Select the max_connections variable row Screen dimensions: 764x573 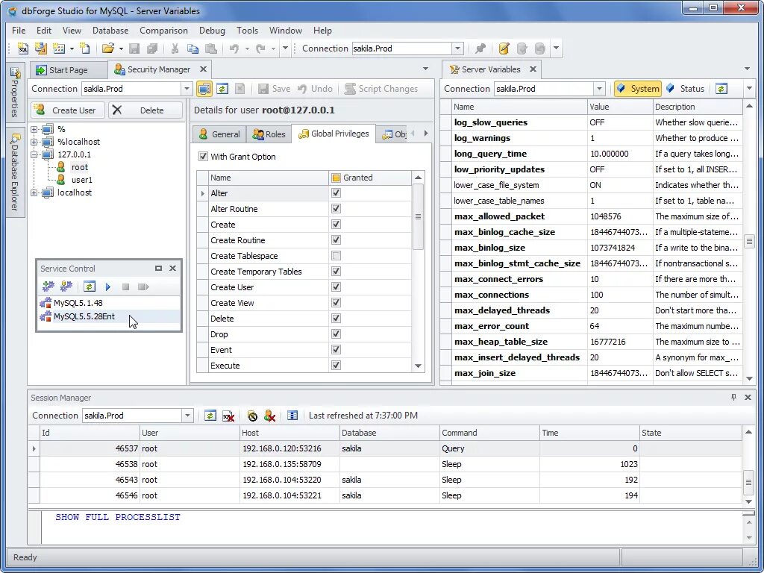tap(591, 295)
